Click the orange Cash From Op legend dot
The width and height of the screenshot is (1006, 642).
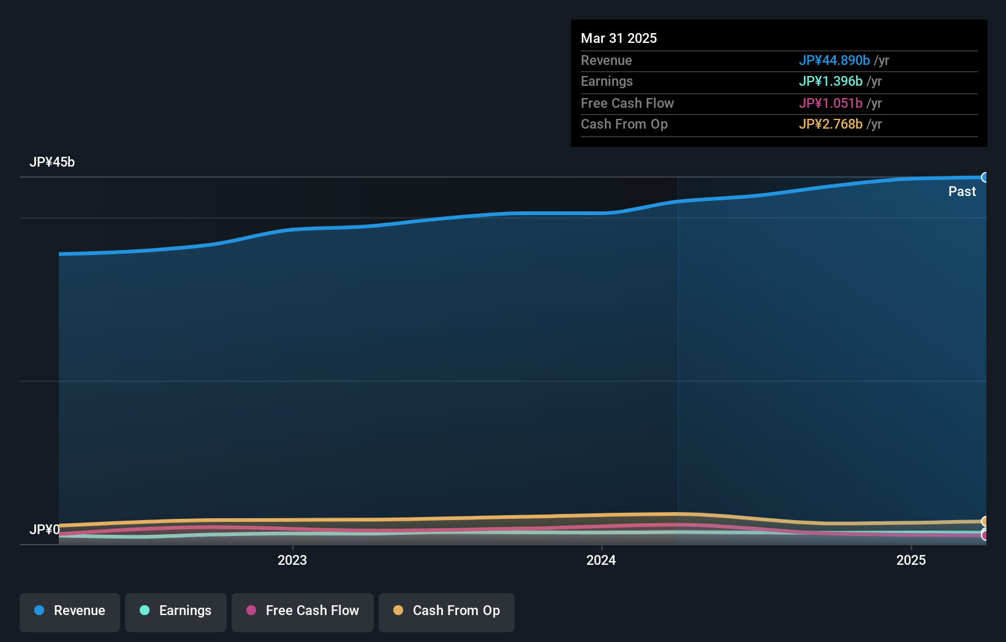pyautogui.click(x=398, y=610)
